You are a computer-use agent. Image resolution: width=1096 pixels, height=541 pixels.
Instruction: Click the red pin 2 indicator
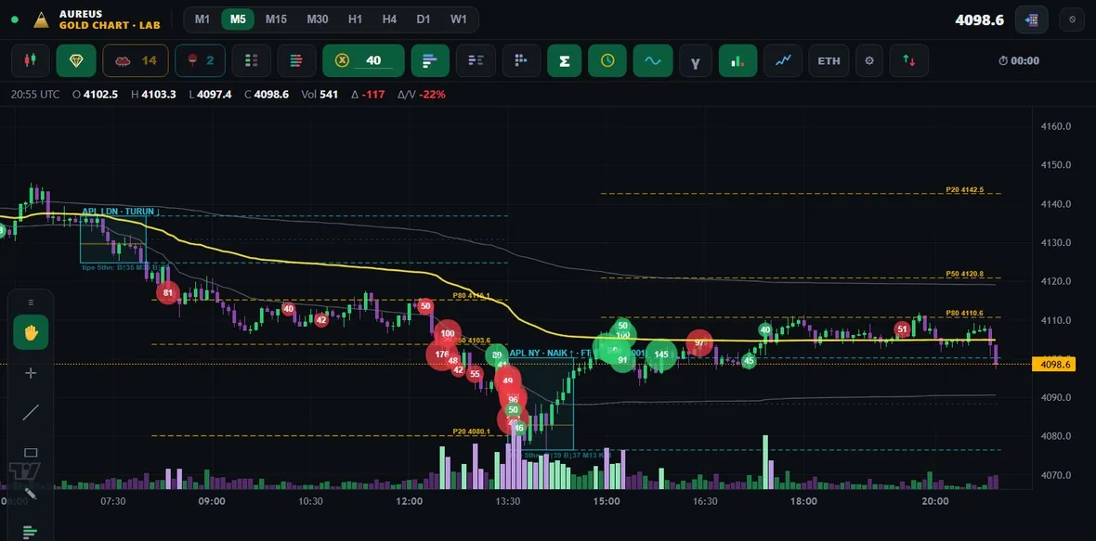point(199,60)
